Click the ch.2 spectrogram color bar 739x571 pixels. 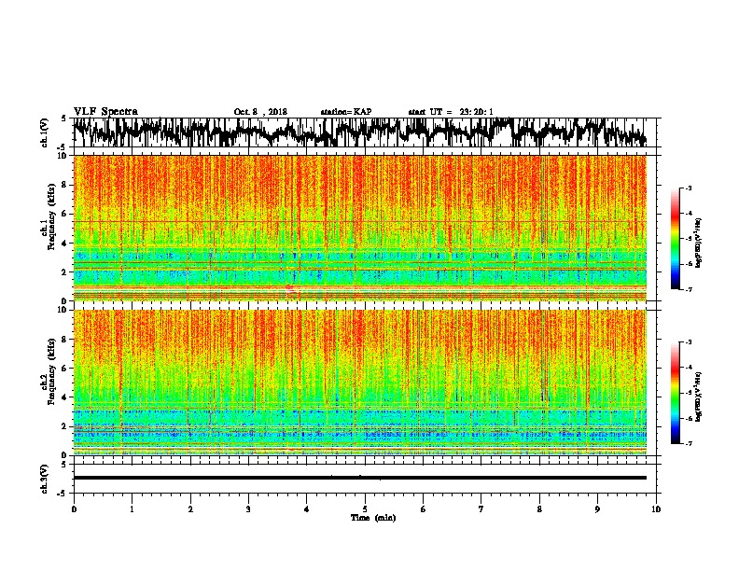pyautogui.click(x=675, y=393)
